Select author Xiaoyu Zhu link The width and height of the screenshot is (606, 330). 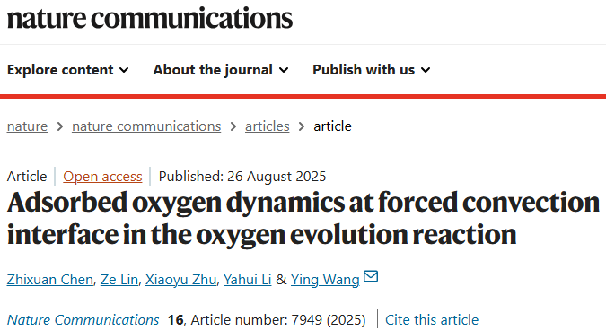click(x=180, y=280)
